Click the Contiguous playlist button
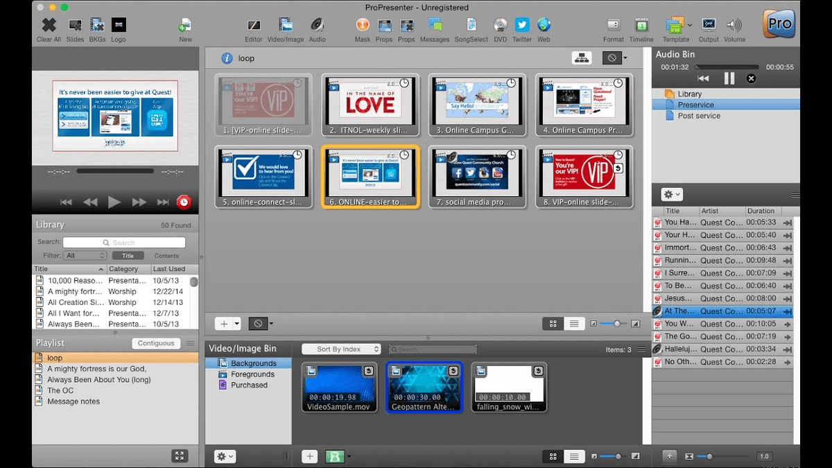This screenshot has height=468, width=832. click(x=156, y=343)
